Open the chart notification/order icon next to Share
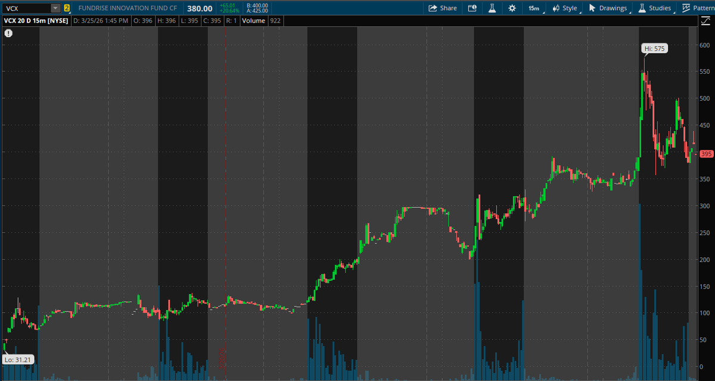Viewport: 715px width, 381px height. click(472, 8)
